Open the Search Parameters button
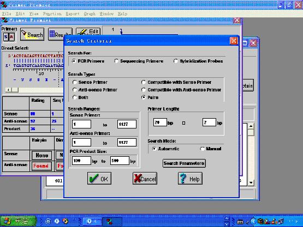303x227 pixels. (x=184, y=163)
